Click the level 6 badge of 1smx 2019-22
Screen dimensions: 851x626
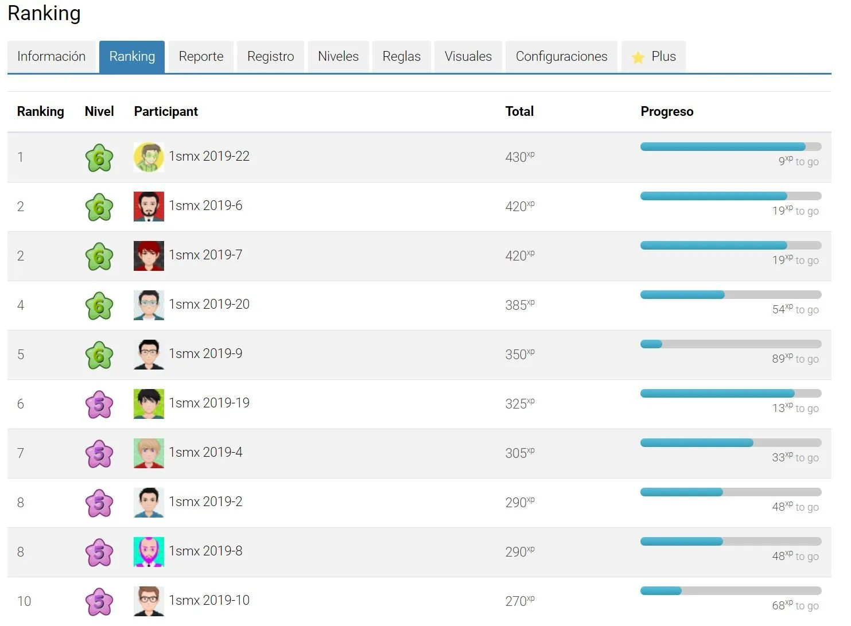99,158
